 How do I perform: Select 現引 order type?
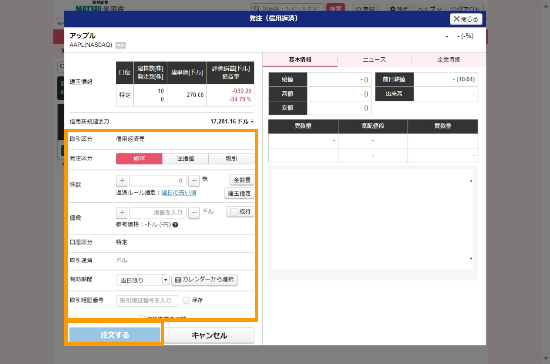pos(231,158)
